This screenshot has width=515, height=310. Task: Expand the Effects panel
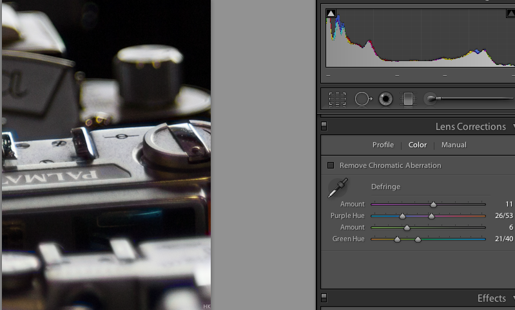(512, 298)
